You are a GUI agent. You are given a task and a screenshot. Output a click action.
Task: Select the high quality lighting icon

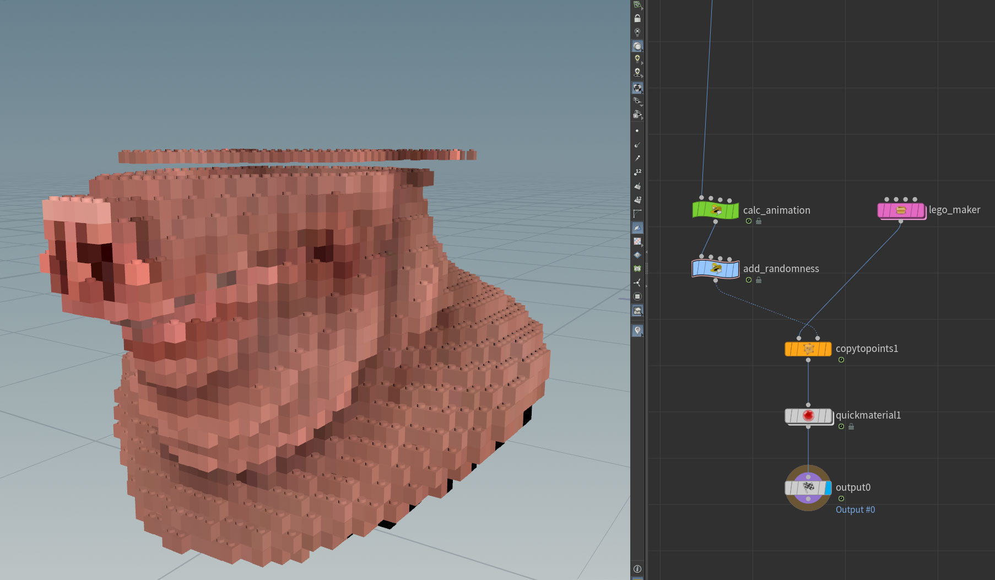pos(637,73)
